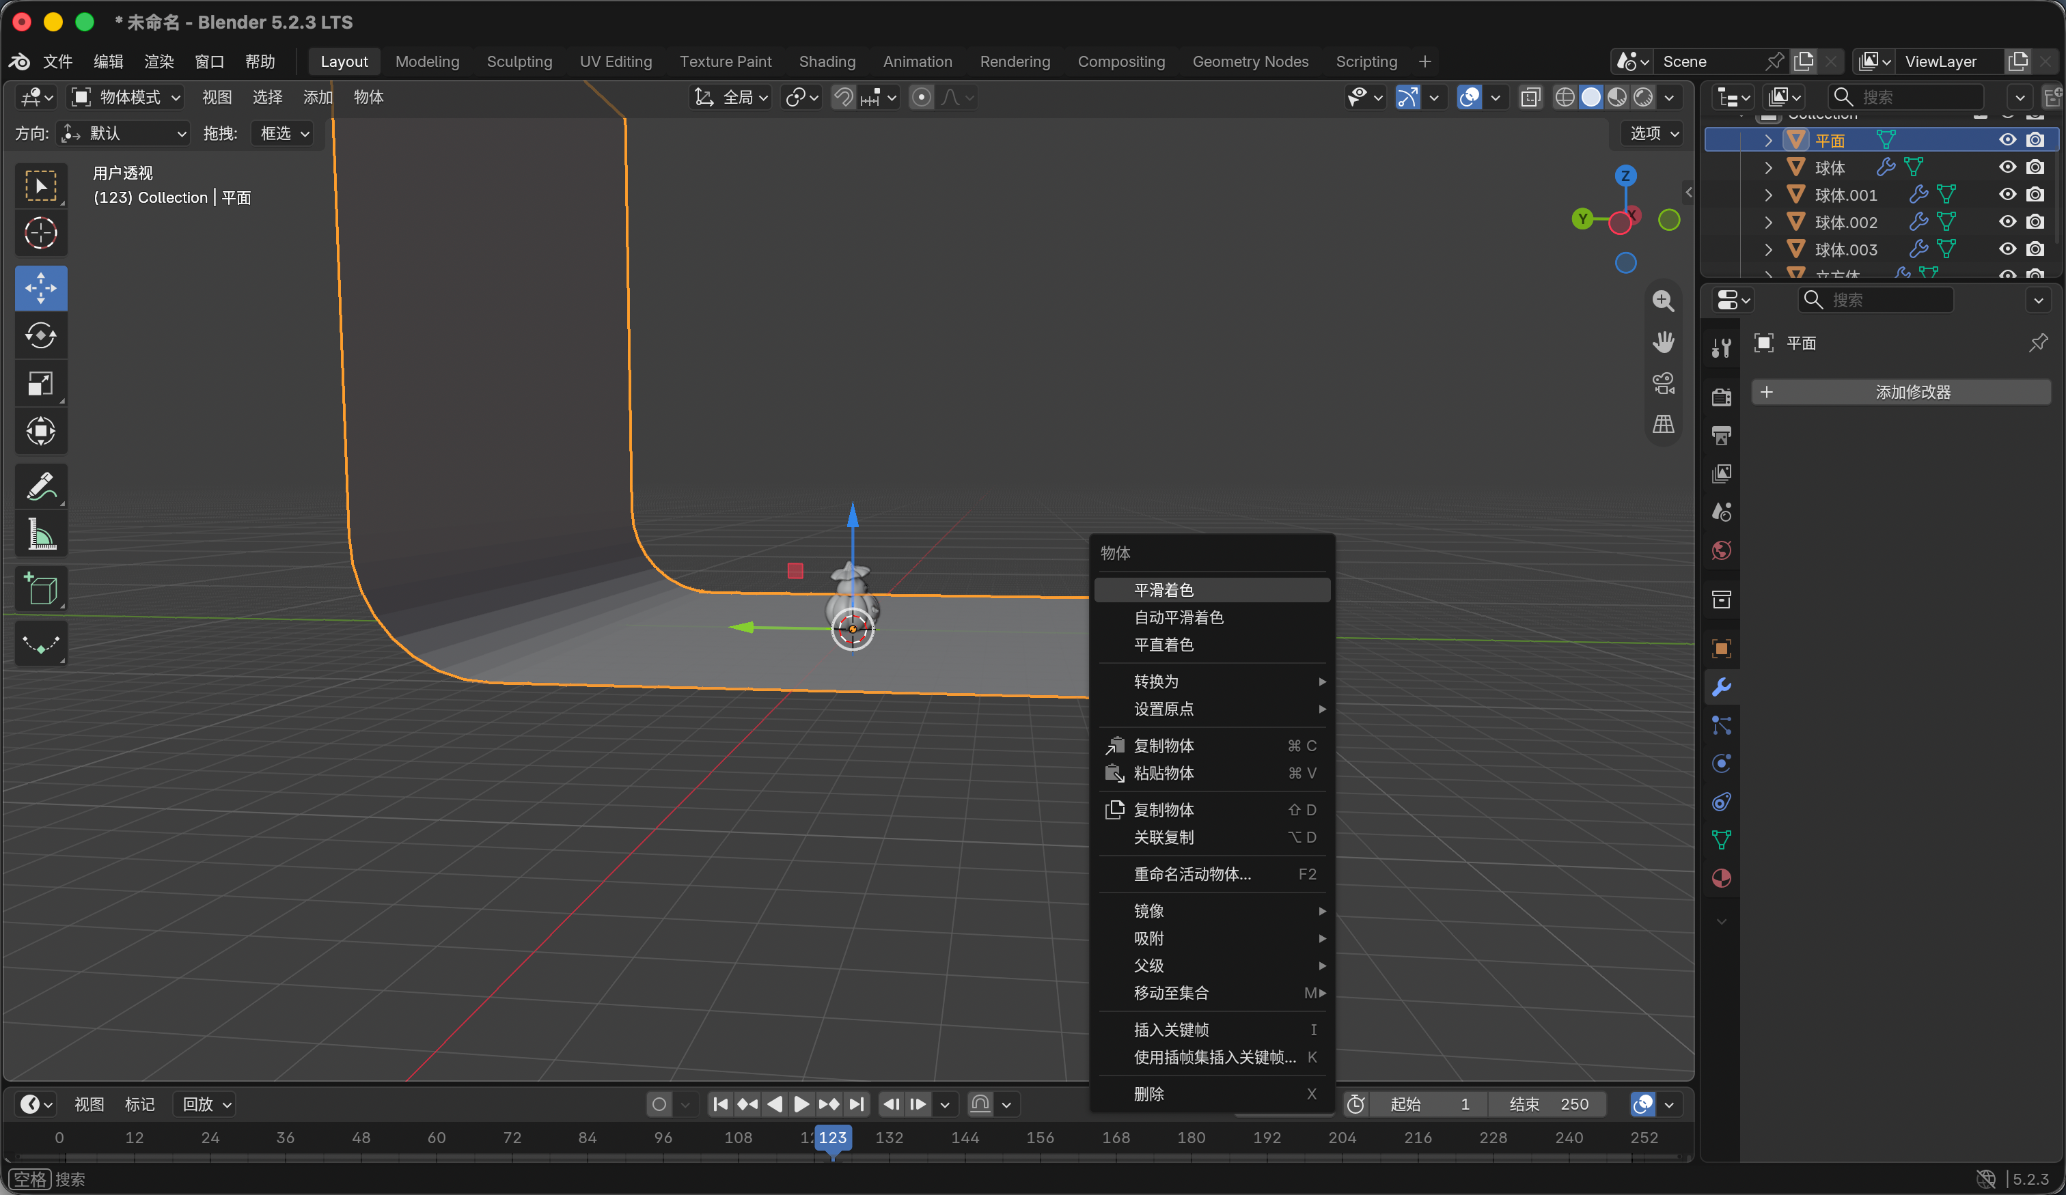Toggle visibility eye for 平面
Screen dimensions: 2066x1195
[2007, 139]
